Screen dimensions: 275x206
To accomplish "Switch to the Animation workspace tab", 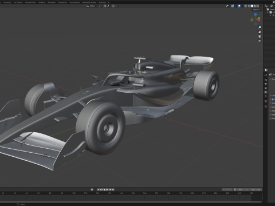I will point(52,2).
